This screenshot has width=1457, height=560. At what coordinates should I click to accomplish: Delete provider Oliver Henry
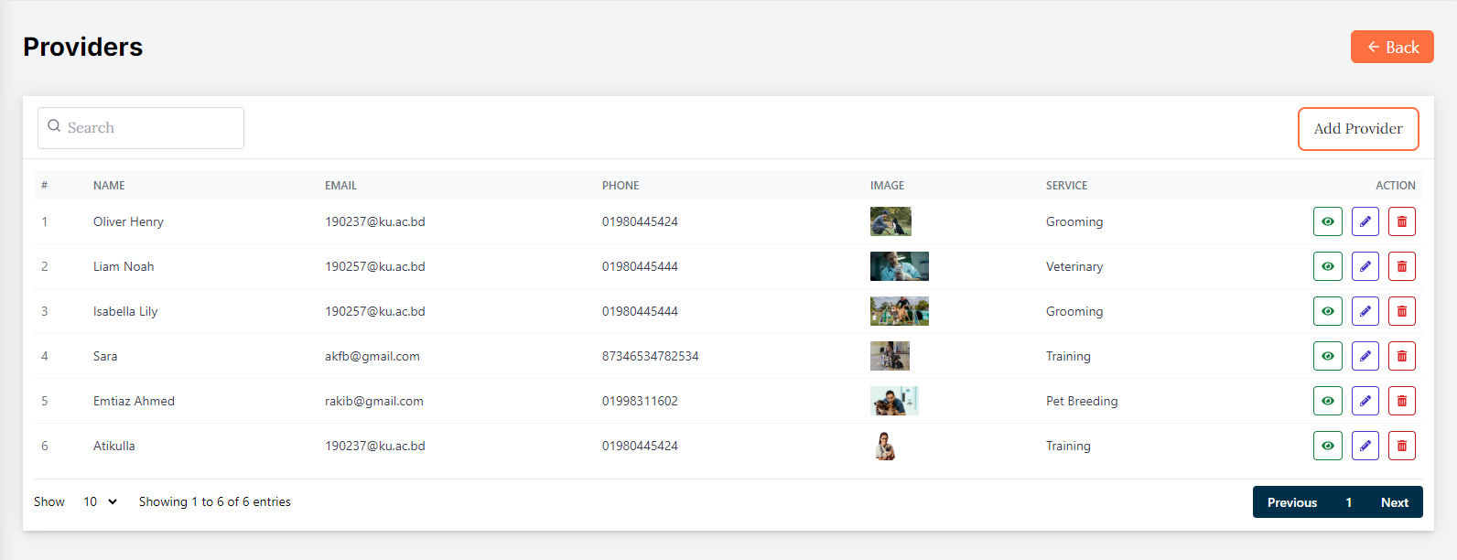click(1401, 221)
